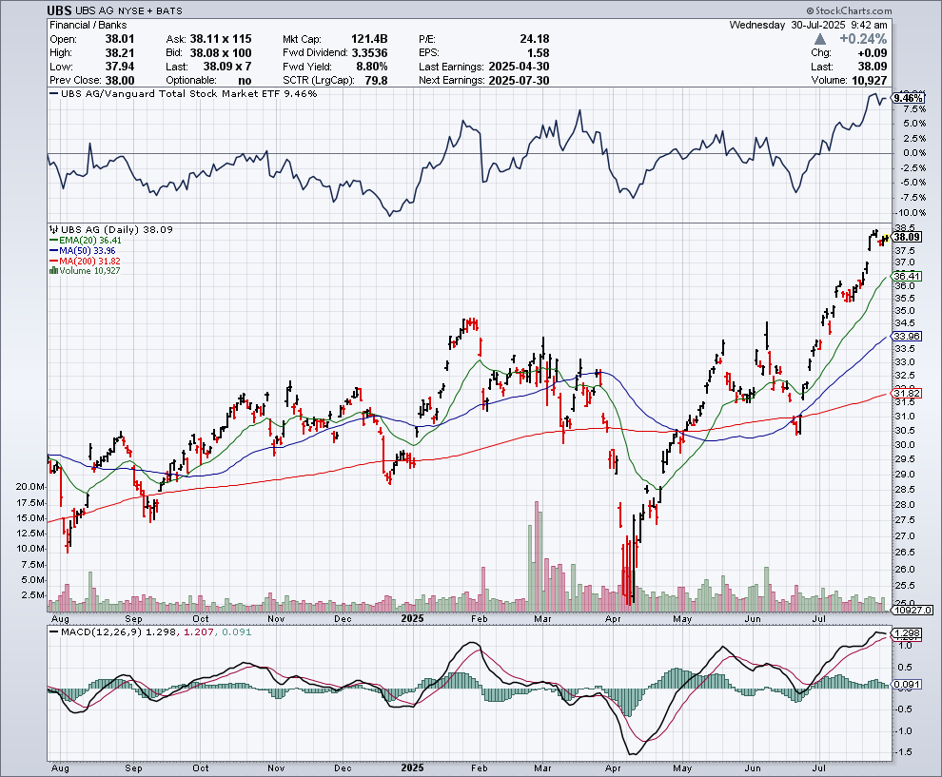The width and height of the screenshot is (942, 777).
Task: Click the MA(200) 31.82 red legend
Action: click(x=86, y=261)
